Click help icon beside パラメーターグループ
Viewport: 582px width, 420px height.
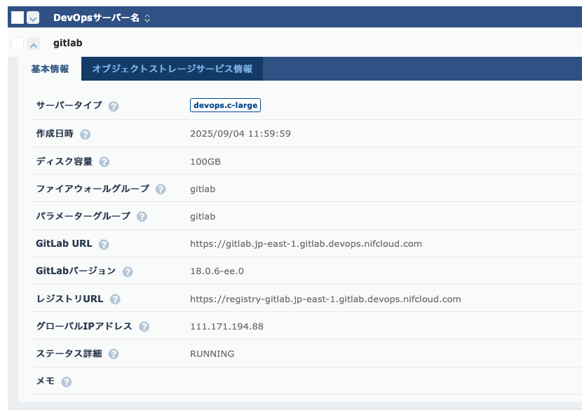point(142,217)
